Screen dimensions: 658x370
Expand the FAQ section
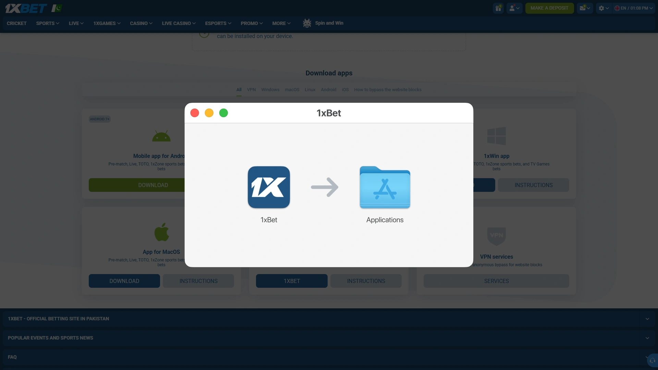point(329,357)
